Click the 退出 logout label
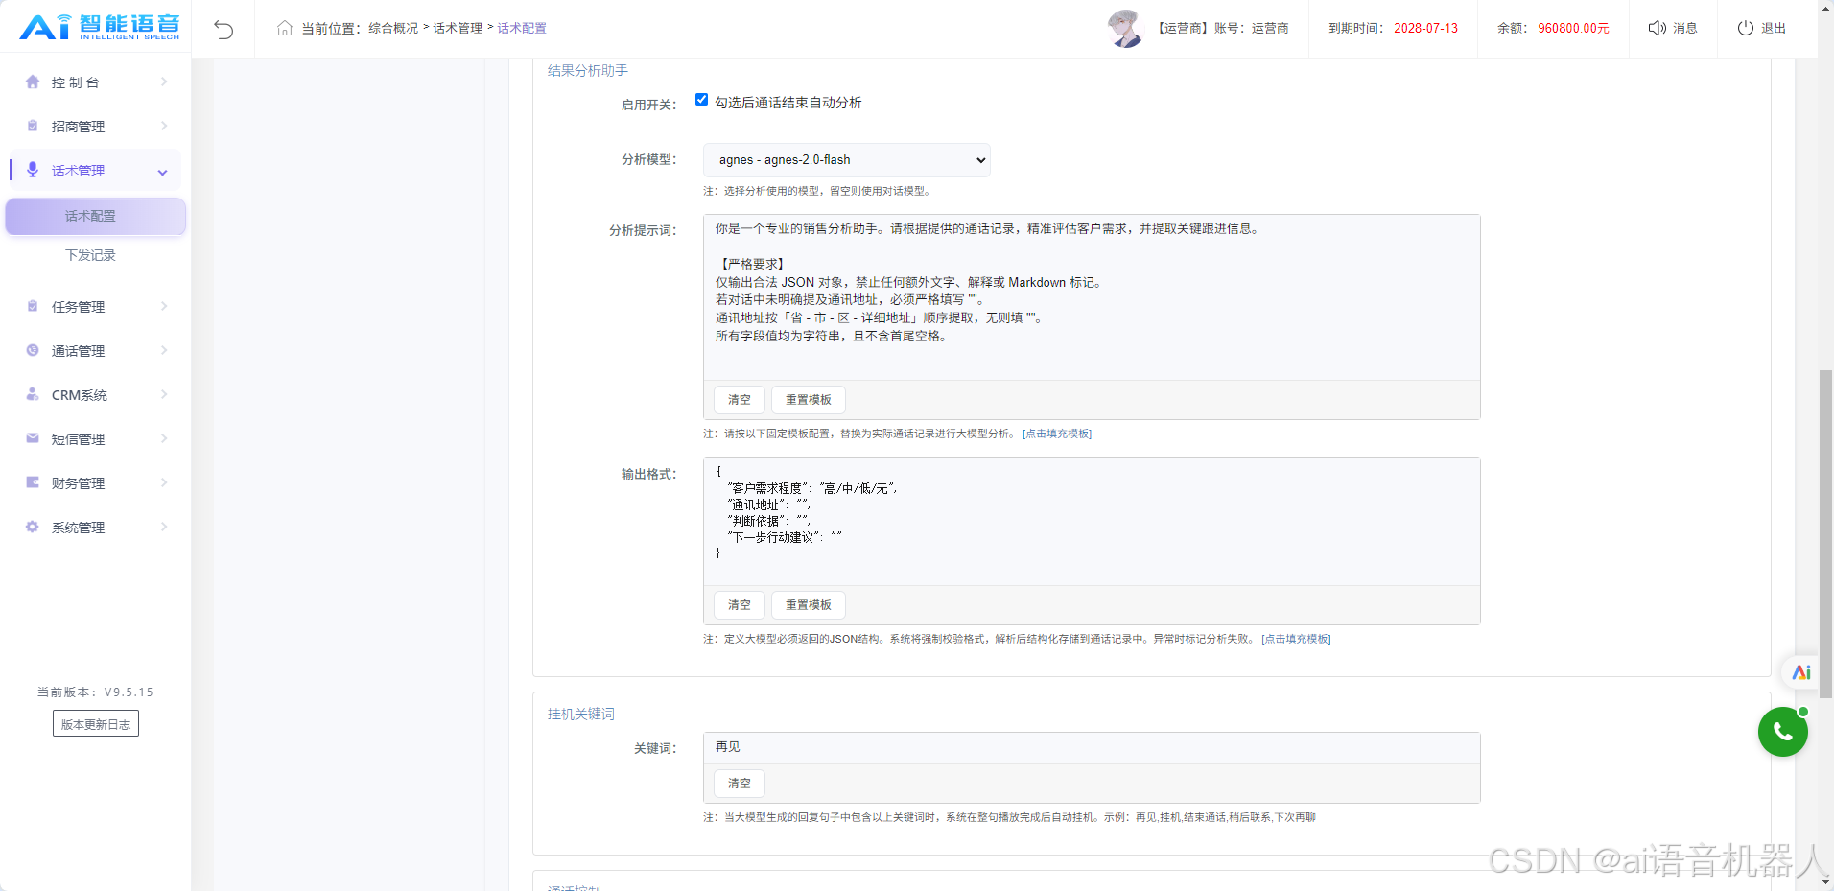The height and width of the screenshot is (891, 1834). (1774, 28)
